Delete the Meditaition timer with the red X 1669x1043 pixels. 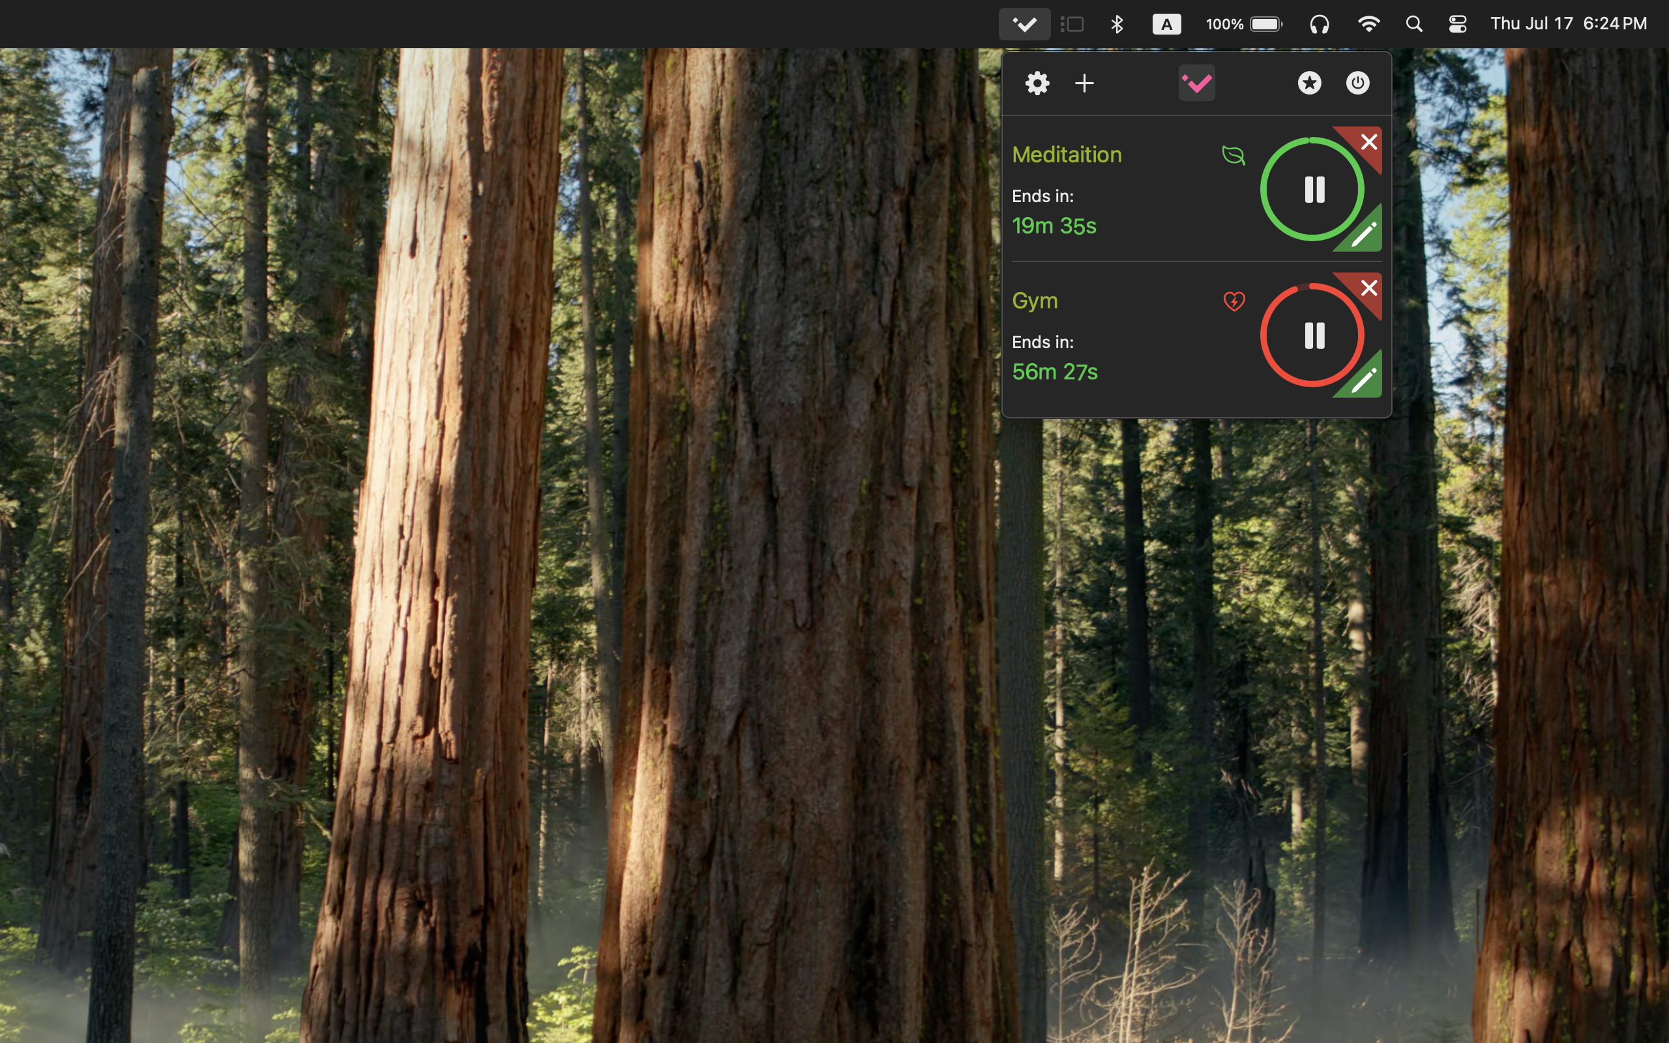tap(1368, 142)
